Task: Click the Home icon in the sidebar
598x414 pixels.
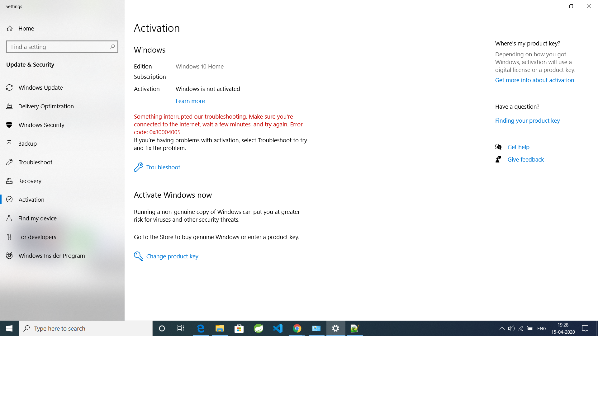Action: pyautogui.click(x=10, y=28)
